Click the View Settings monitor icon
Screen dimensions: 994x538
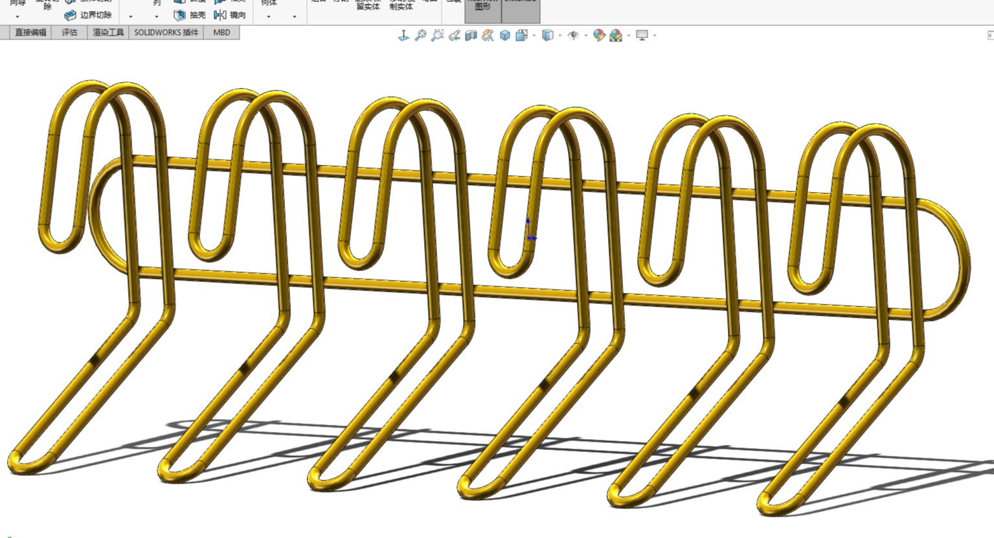642,36
